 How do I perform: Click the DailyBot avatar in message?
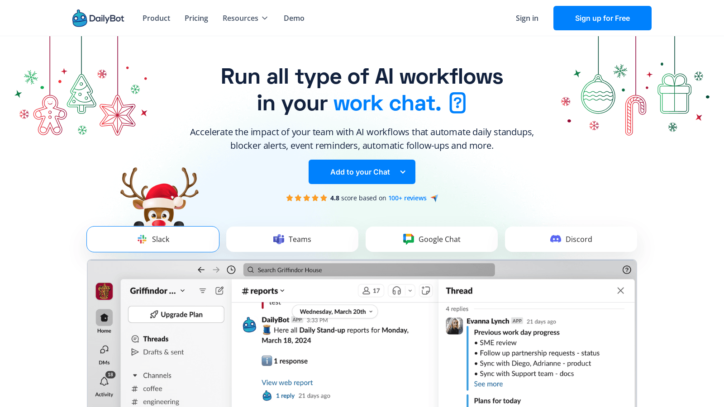click(249, 325)
